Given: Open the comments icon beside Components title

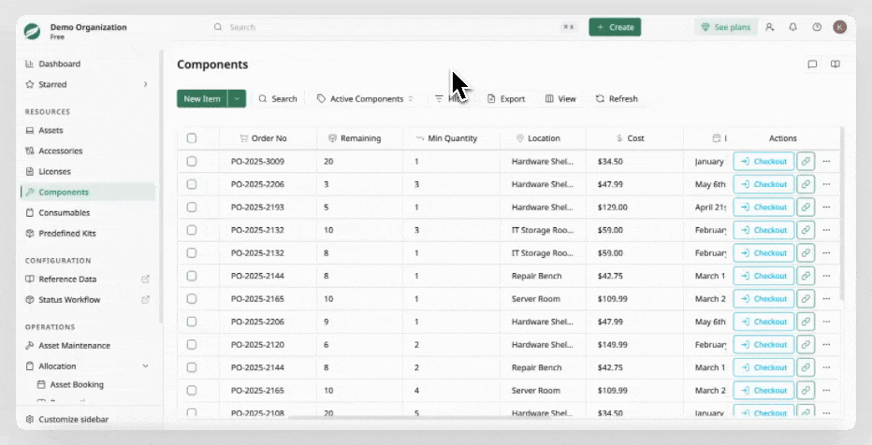Looking at the screenshot, I should [x=812, y=65].
